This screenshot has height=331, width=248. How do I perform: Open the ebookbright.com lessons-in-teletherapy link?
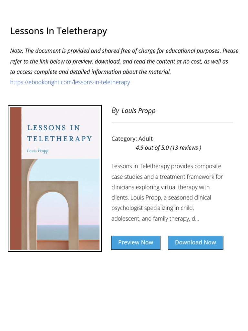tap(70, 82)
